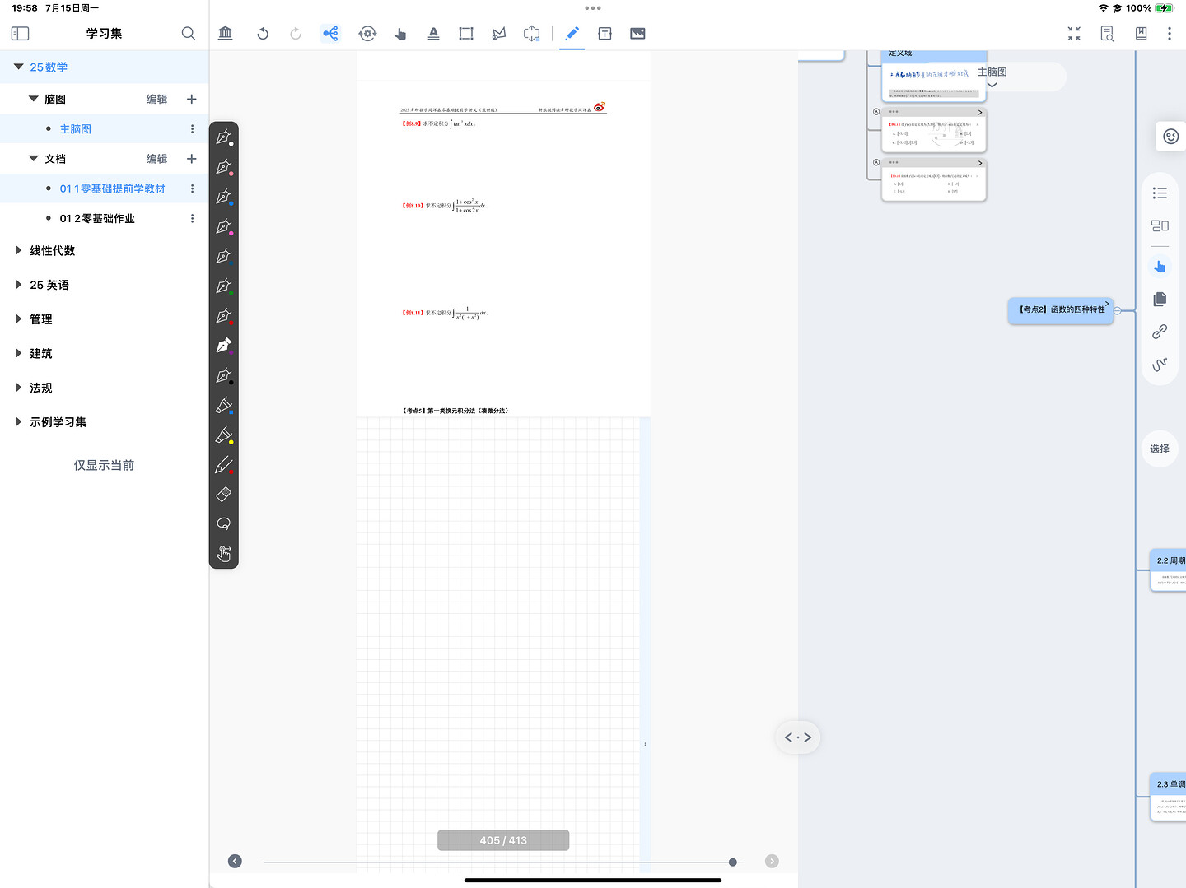Toggle the mindmap mode icon

(x=330, y=33)
